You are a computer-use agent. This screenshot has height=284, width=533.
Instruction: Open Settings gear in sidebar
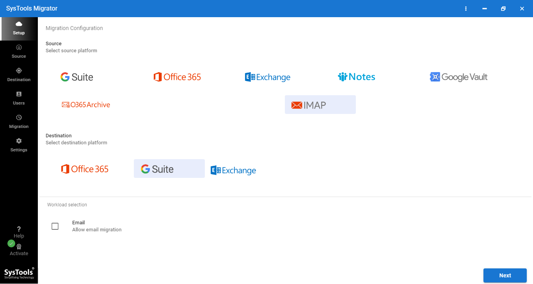(x=19, y=146)
